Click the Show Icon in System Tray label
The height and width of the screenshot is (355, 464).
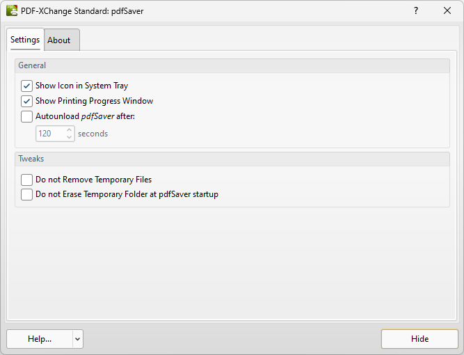pos(81,86)
